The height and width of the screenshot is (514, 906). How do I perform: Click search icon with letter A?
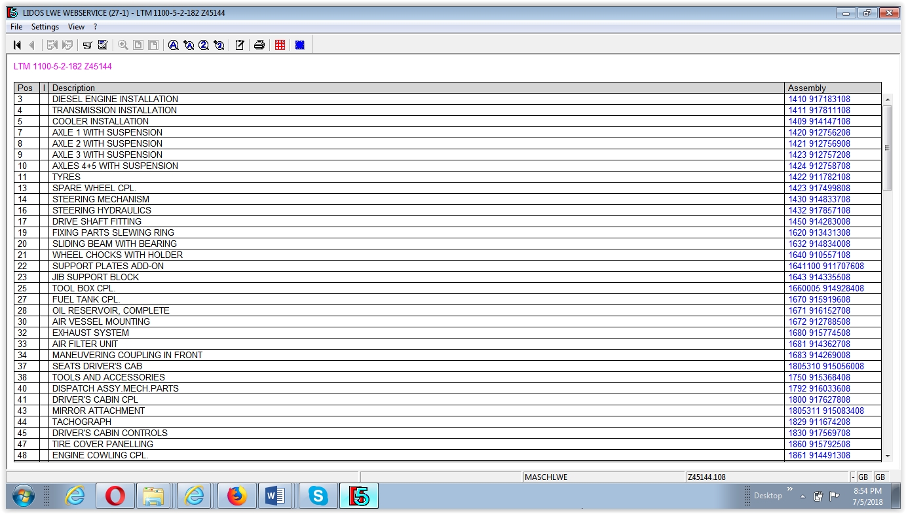click(173, 45)
